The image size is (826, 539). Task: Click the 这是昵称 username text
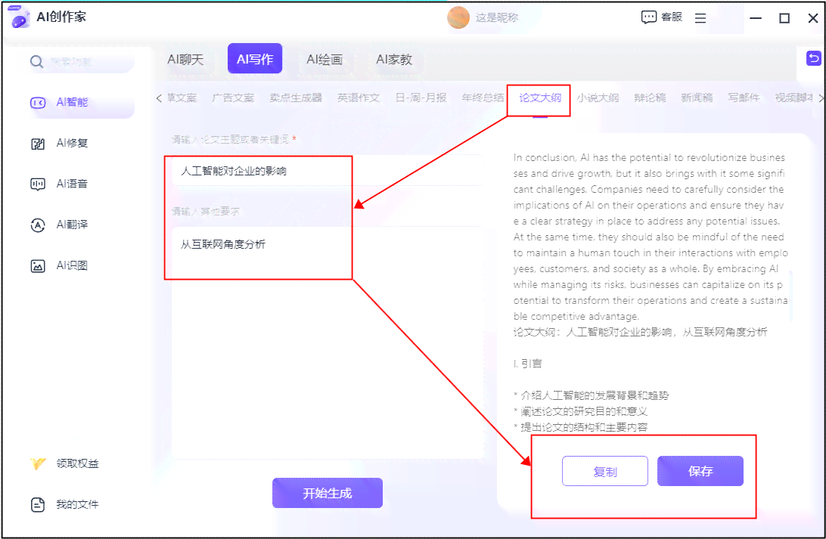coord(497,18)
